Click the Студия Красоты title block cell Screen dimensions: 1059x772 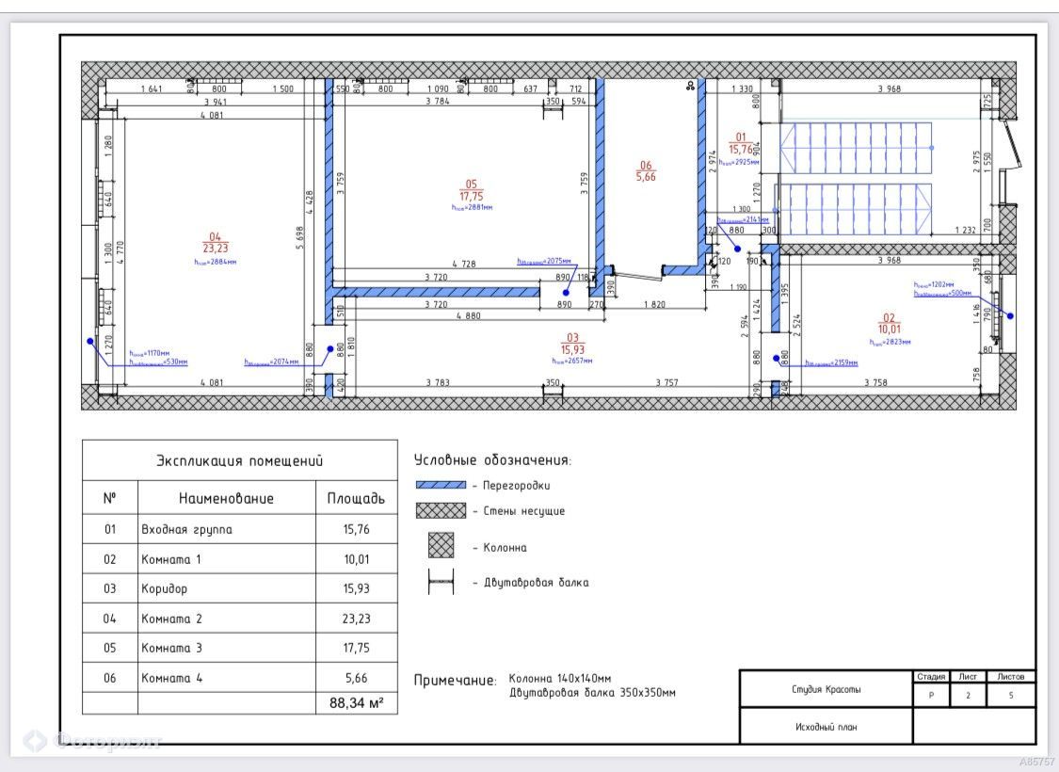click(x=826, y=689)
